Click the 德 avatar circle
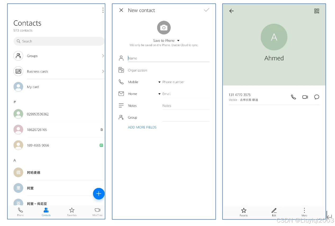The image size is (335, 226). pos(18,173)
